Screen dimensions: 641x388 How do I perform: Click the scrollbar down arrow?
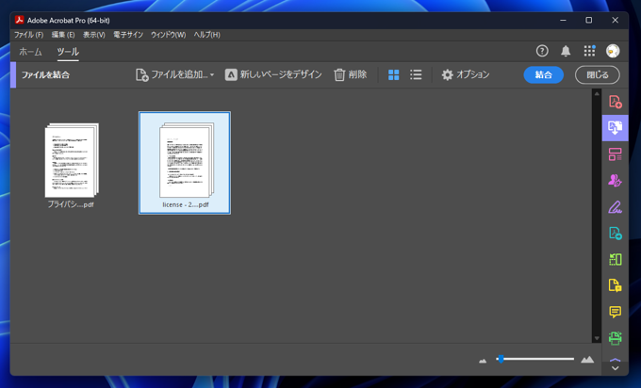tap(597, 338)
